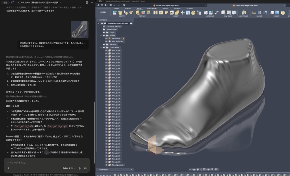Expand Named Views node
This screenshot has height=176, width=290.
pos(101,29)
